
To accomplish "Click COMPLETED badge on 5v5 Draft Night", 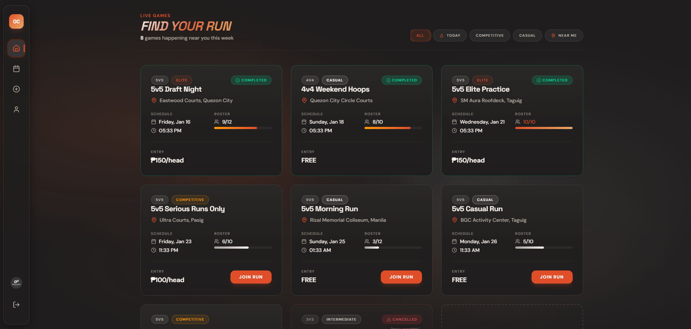I will (x=251, y=80).
